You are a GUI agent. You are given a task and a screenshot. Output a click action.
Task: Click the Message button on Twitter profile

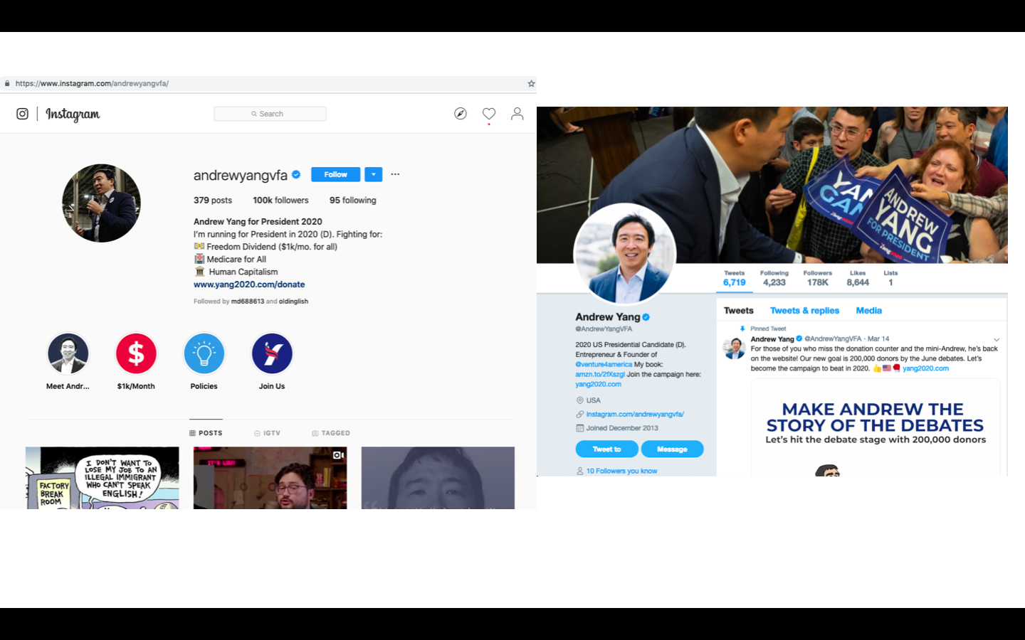pos(672,449)
